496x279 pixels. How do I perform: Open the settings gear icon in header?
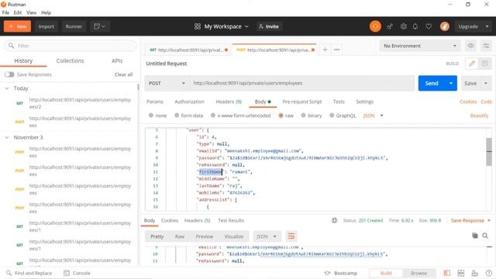(x=403, y=26)
